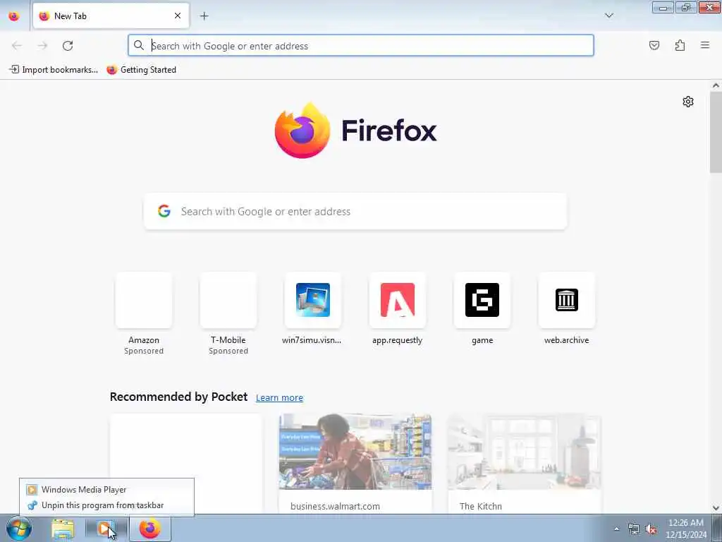Select the New Tab tab

[111, 16]
